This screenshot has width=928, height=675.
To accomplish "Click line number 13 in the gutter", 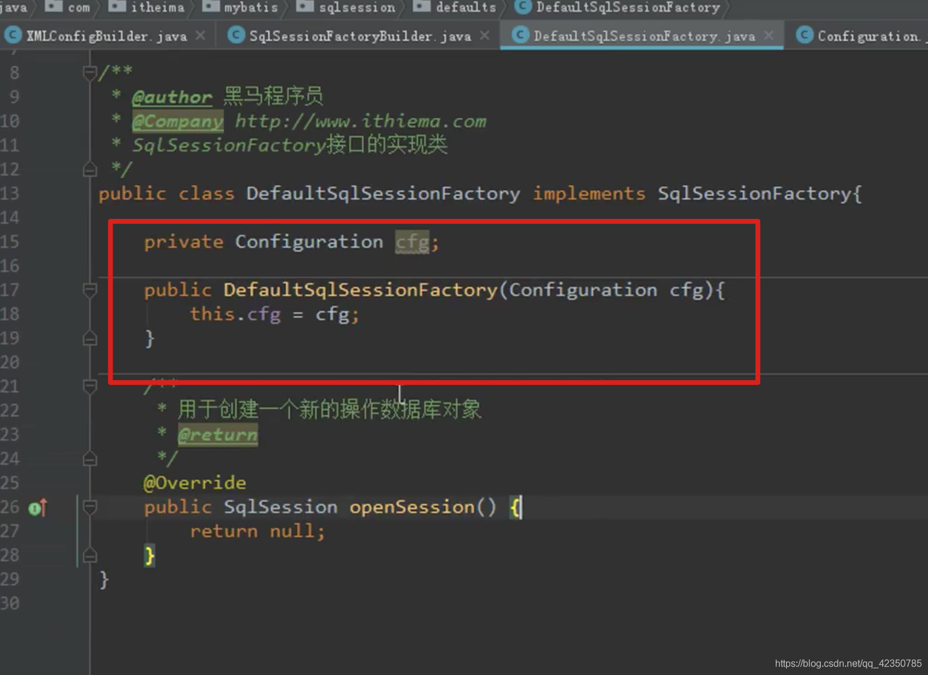I will pyautogui.click(x=10, y=194).
